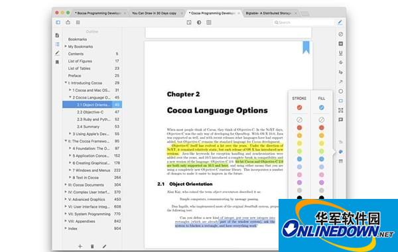Select the text Tr tool

click(341, 142)
